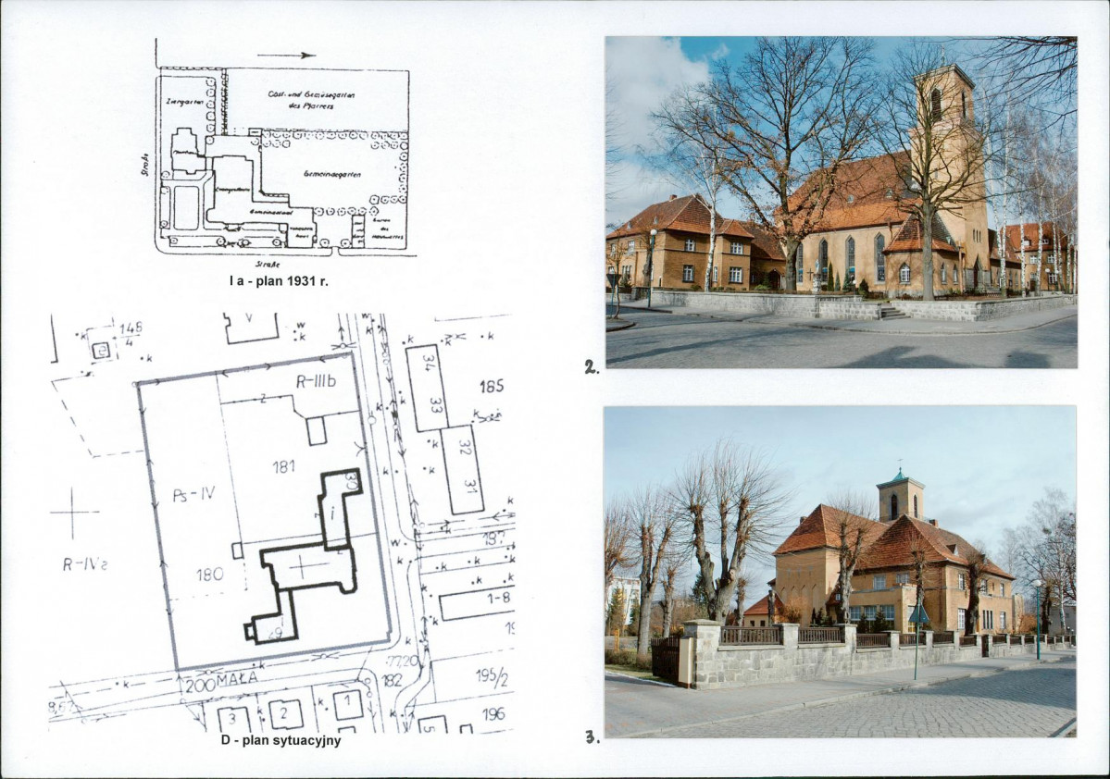Click parcel number "182"
Image resolution: width=1110 pixels, height=779 pixels.
coord(392,681)
